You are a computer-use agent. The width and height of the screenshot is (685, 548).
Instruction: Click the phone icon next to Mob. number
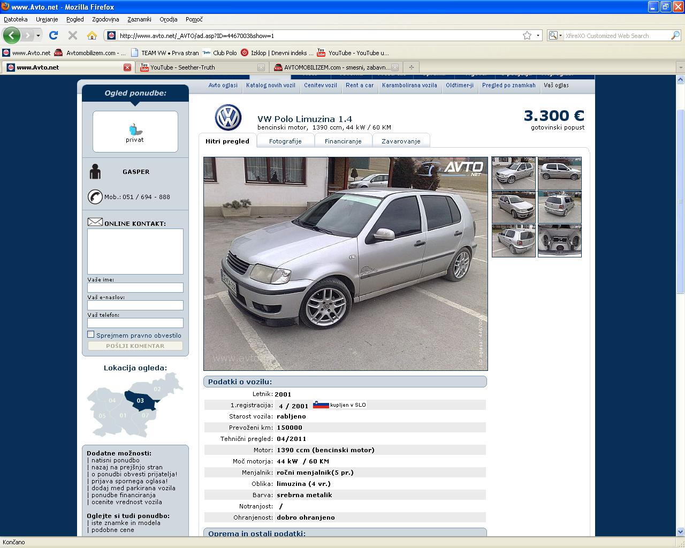[95, 197]
